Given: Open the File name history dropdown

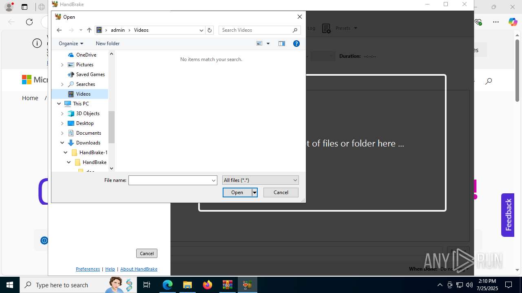Looking at the screenshot, I should [x=213, y=180].
